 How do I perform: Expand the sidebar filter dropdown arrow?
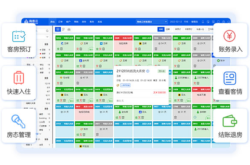pyautogui.click(x=47, y=37)
